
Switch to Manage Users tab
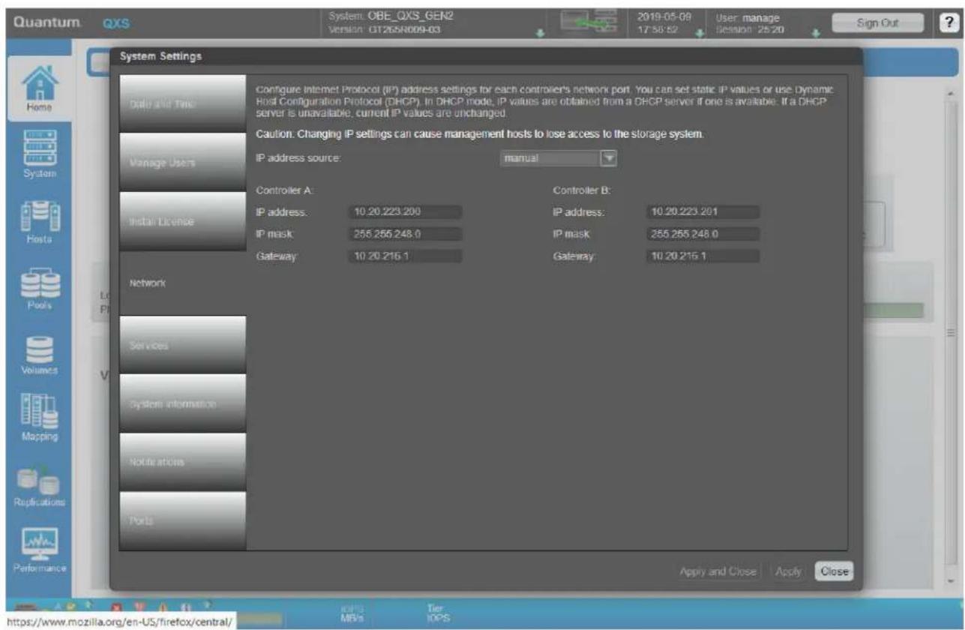(x=182, y=162)
